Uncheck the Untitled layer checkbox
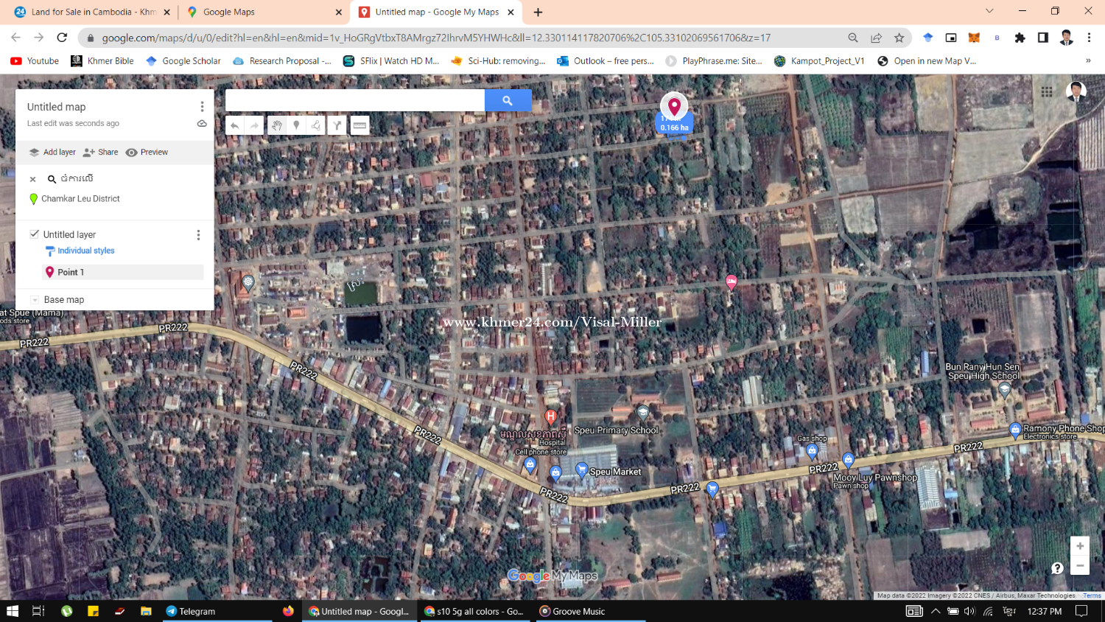This screenshot has height=622, width=1105. pos(34,234)
